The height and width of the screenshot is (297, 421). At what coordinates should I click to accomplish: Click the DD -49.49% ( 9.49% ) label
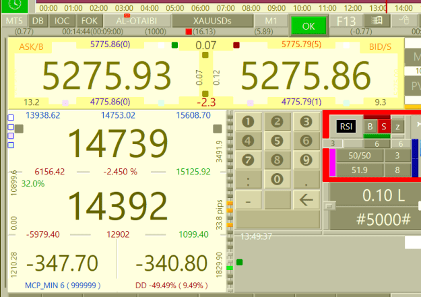pyautogui.click(x=172, y=286)
